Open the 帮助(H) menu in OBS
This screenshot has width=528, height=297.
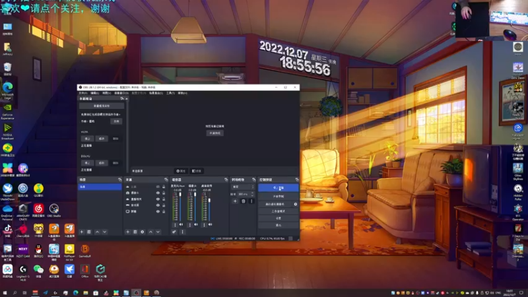coord(182,93)
